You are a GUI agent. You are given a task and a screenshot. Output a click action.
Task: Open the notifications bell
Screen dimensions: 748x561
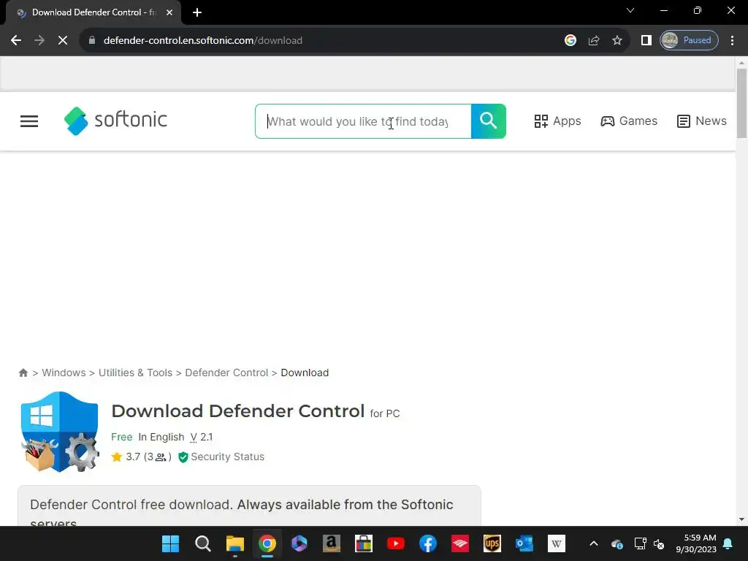(x=728, y=543)
